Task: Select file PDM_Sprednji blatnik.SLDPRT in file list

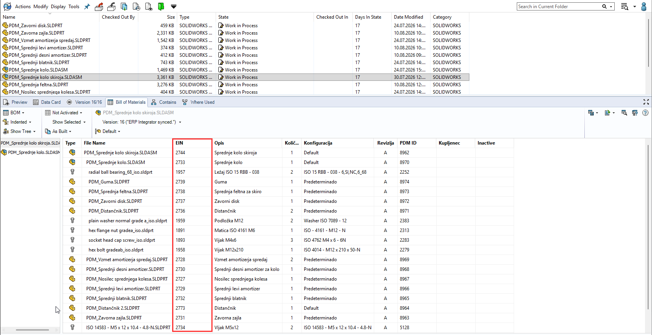Action: click(39, 63)
